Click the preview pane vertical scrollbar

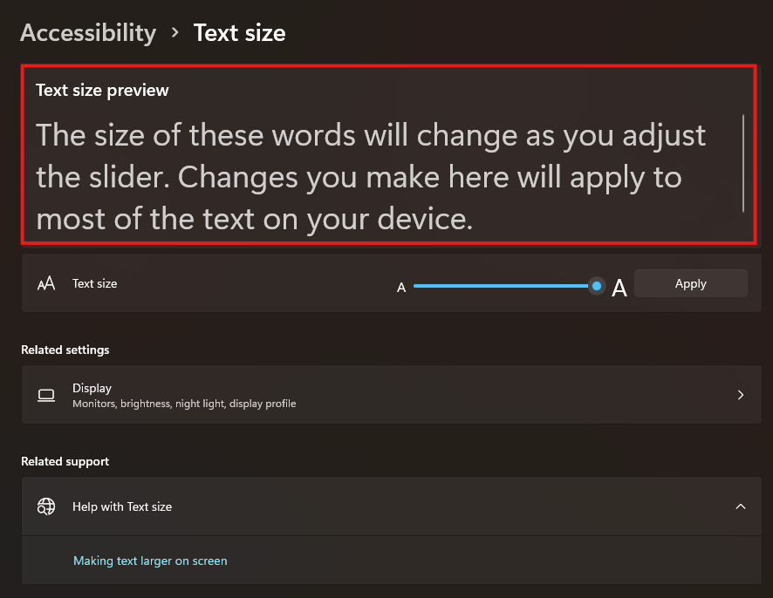pos(743,163)
